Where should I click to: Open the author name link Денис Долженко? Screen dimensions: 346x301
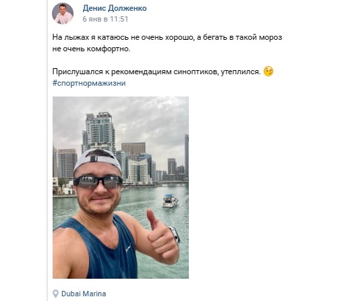pyautogui.click(x=115, y=8)
